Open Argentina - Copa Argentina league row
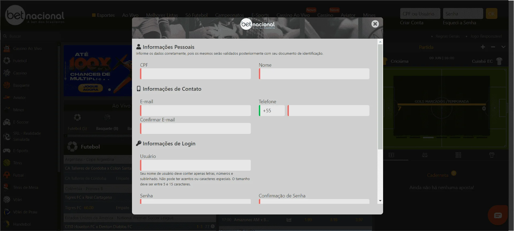Image resolution: width=514 pixels, height=231 pixels. click(98, 160)
